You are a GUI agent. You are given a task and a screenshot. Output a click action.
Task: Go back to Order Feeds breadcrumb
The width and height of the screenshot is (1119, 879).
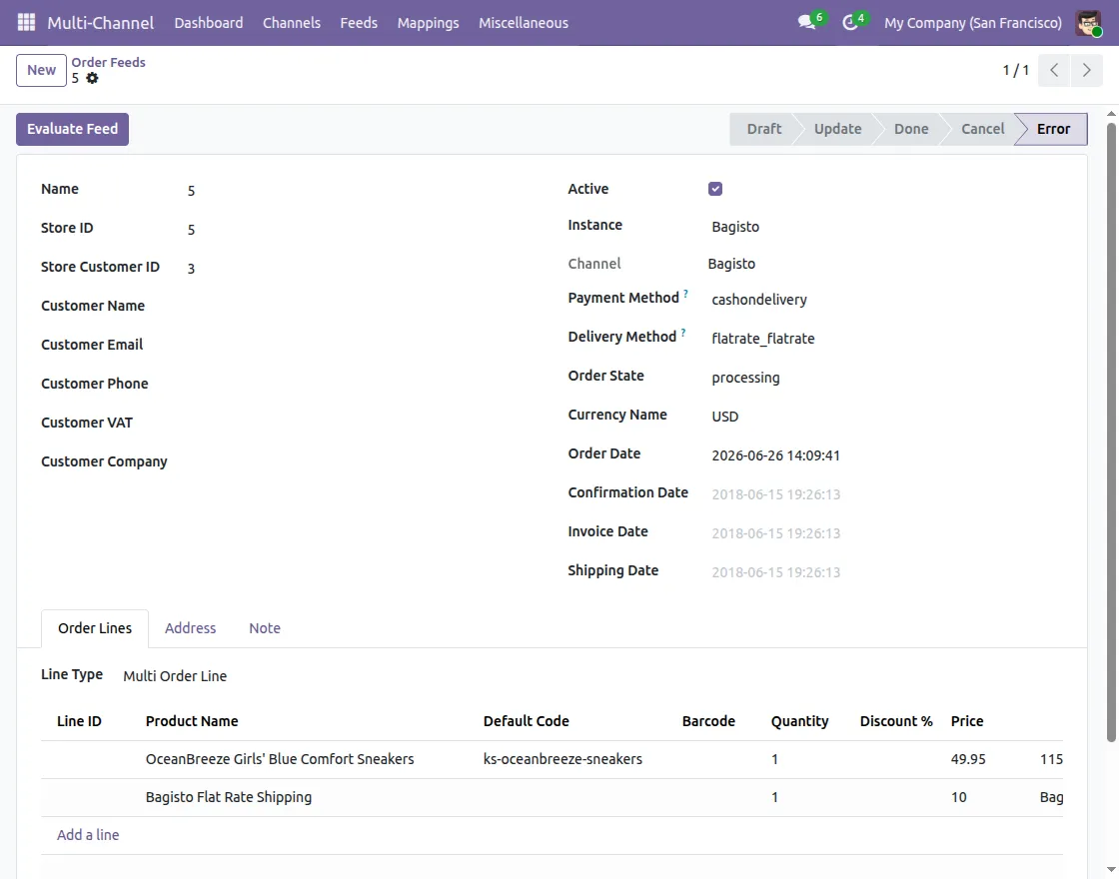pos(108,62)
